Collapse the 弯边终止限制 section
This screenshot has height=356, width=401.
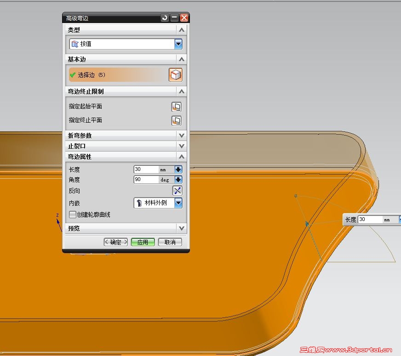pyautogui.click(x=182, y=91)
